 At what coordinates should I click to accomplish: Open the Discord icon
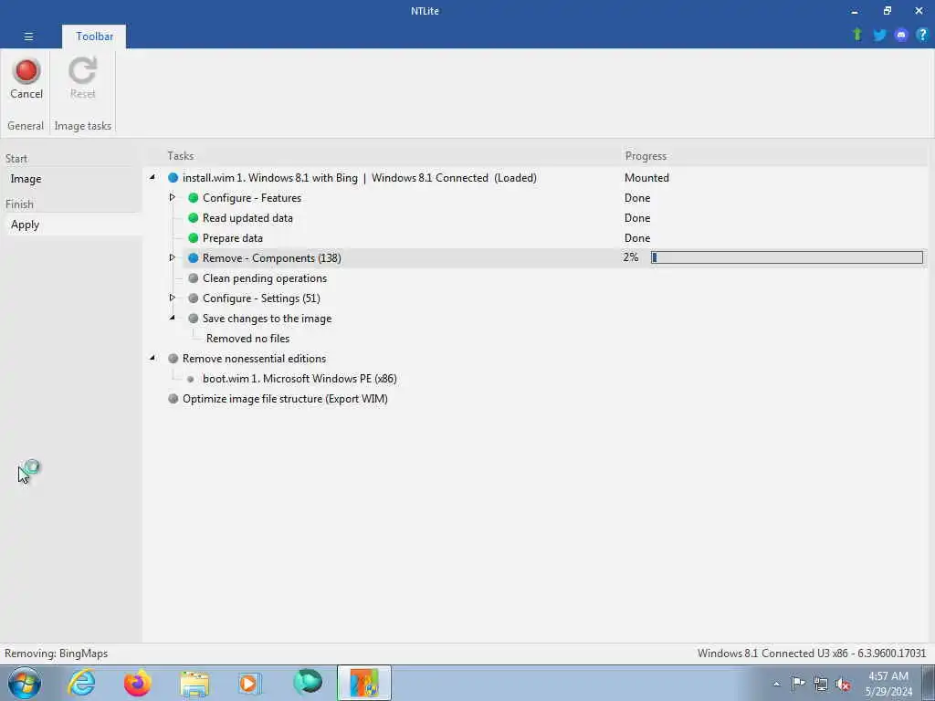point(901,36)
